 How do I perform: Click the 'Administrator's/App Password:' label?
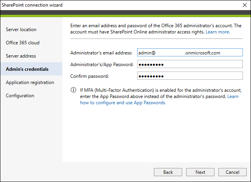[x=102, y=65]
